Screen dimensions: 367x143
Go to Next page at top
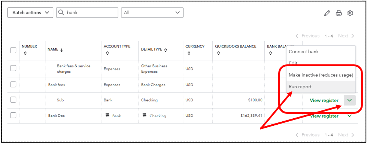(x=346, y=36)
